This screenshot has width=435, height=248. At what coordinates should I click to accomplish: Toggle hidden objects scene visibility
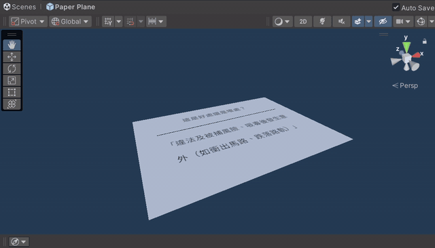coord(383,22)
